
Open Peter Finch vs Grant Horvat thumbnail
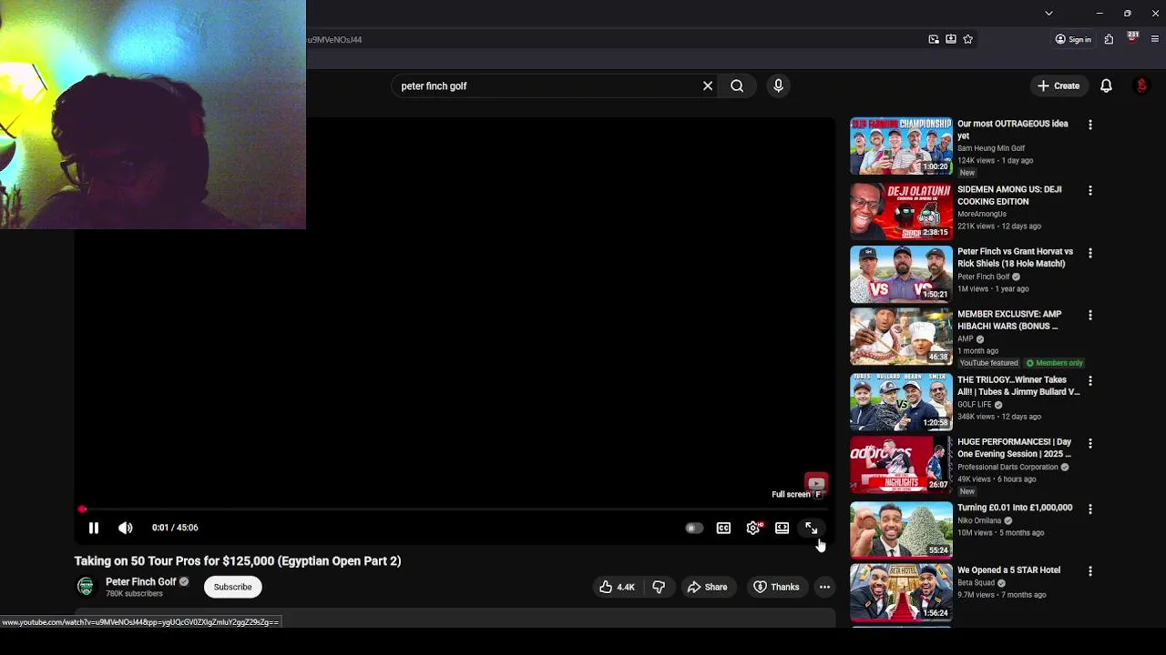click(901, 274)
